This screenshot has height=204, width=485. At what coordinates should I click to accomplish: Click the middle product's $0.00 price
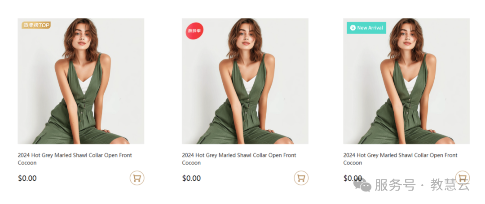pos(191,178)
